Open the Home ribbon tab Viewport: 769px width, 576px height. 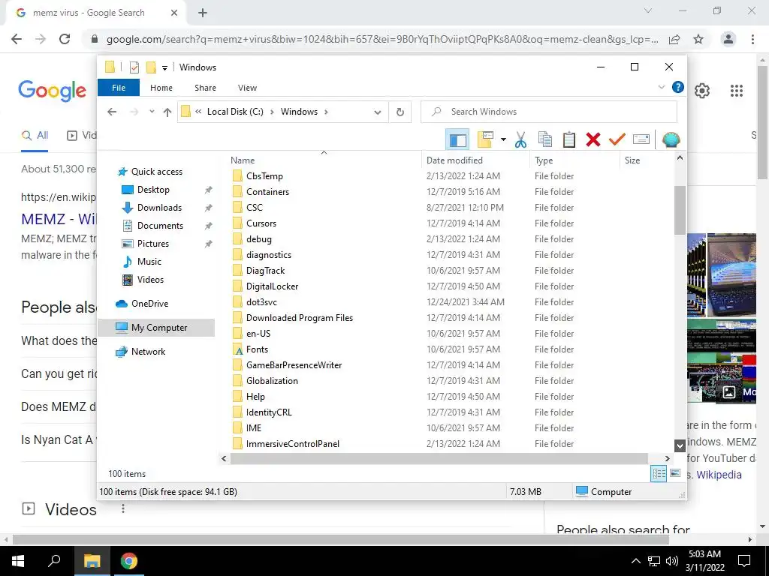point(161,88)
